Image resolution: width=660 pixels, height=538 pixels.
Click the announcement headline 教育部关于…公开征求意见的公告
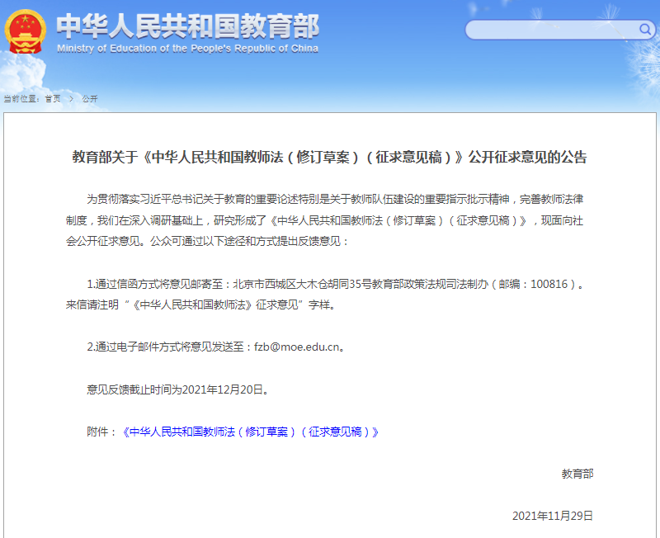tap(329, 157)
